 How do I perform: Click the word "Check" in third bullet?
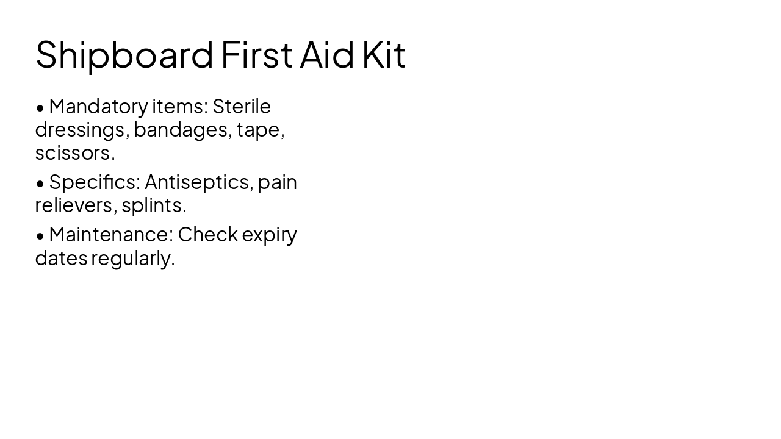(x=207, y=235)
